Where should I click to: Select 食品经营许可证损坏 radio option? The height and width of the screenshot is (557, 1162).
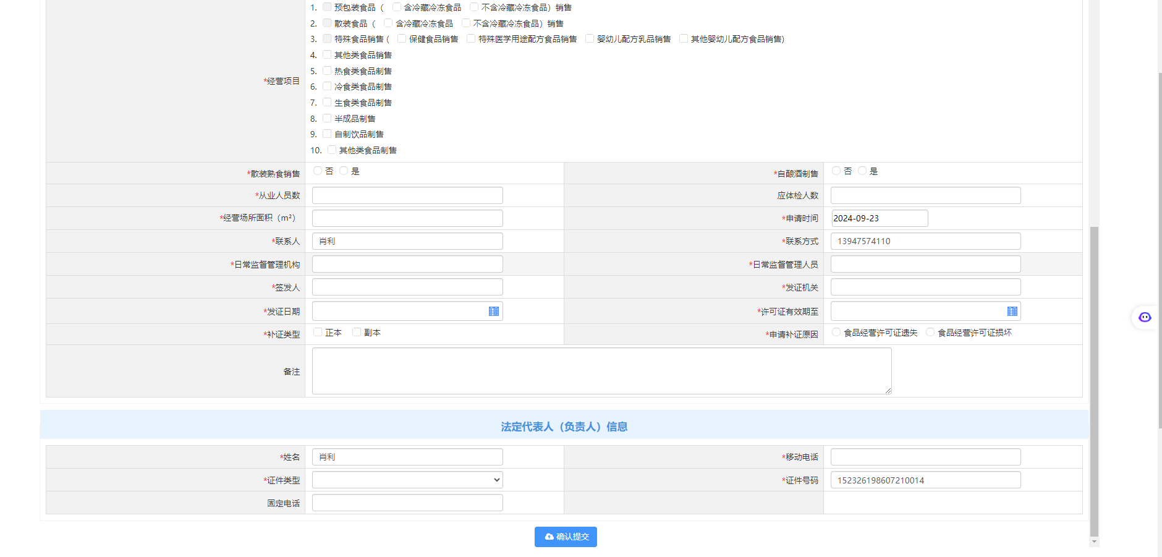point(930,333)
